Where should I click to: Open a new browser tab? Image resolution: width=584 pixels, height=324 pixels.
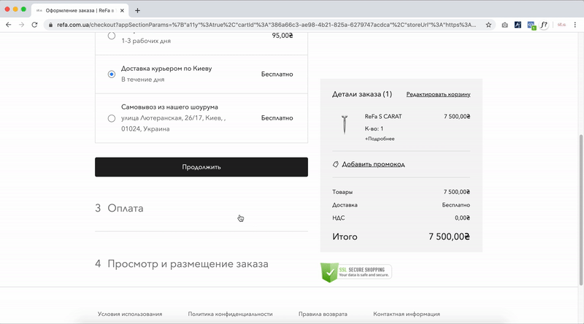click(137, 10)
